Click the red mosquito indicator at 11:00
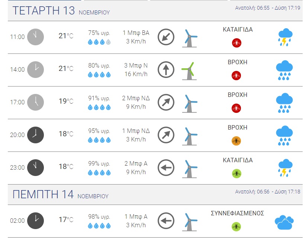The height and width of the screenshot is (238, 306). 236,43
